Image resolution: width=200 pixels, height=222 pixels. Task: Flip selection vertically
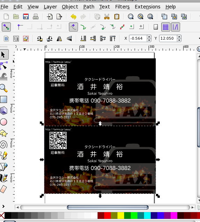69,39
